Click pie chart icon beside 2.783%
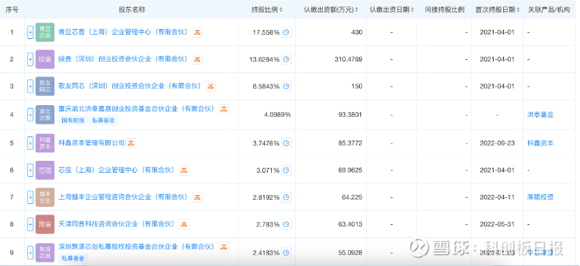The height and width of the screenshot is (266, 580). (286, 224)
